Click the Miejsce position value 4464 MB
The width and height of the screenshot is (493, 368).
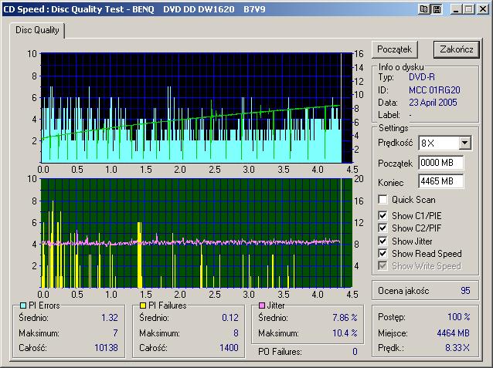(453, 333)
